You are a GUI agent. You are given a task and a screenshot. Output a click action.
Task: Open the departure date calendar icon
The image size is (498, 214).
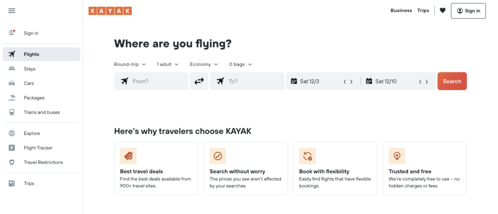(294, 82)
